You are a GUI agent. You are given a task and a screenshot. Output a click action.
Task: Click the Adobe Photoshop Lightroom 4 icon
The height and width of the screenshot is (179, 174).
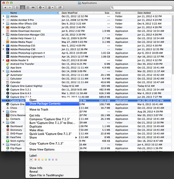[8, 53]
